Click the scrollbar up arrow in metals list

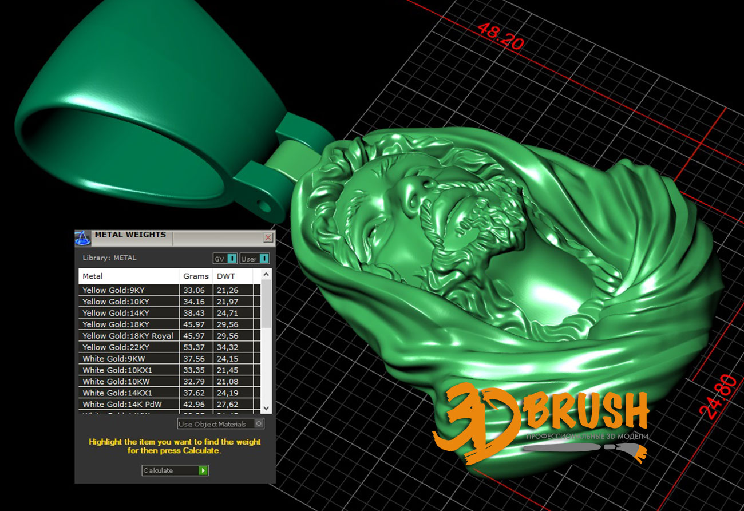(x=266, y=275)
